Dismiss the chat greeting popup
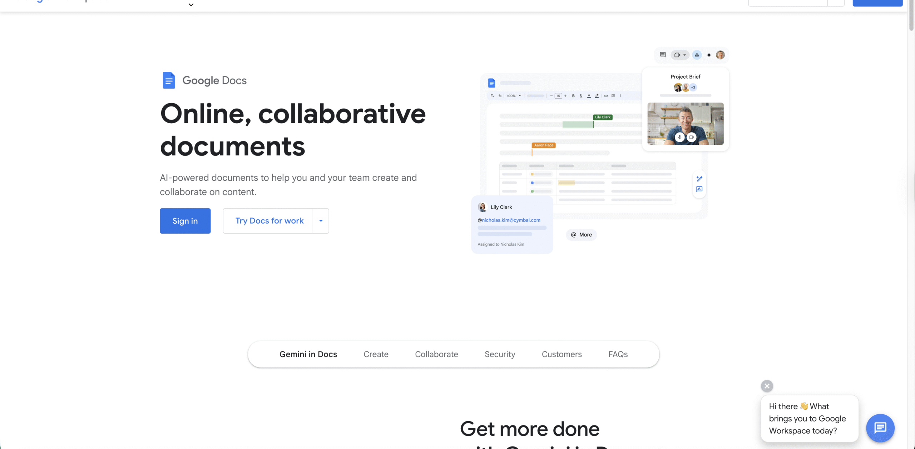The height and width of the screenshot is (449, 915). pos(767,386)
